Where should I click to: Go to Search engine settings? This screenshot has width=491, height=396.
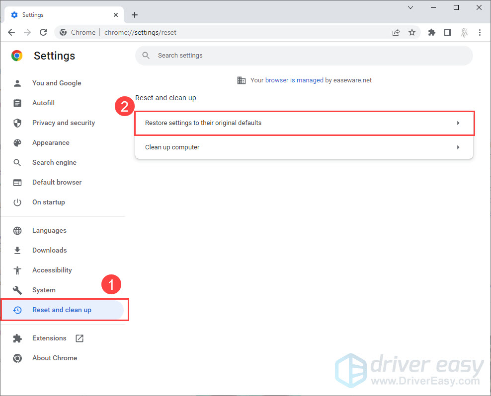(54, 162)
